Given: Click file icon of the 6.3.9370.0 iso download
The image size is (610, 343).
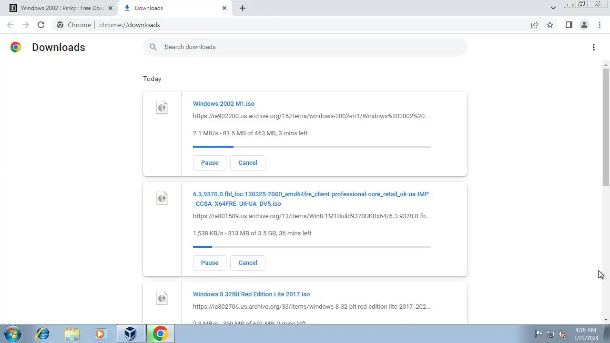Looking at the screenshot, I should click(162, 198).
